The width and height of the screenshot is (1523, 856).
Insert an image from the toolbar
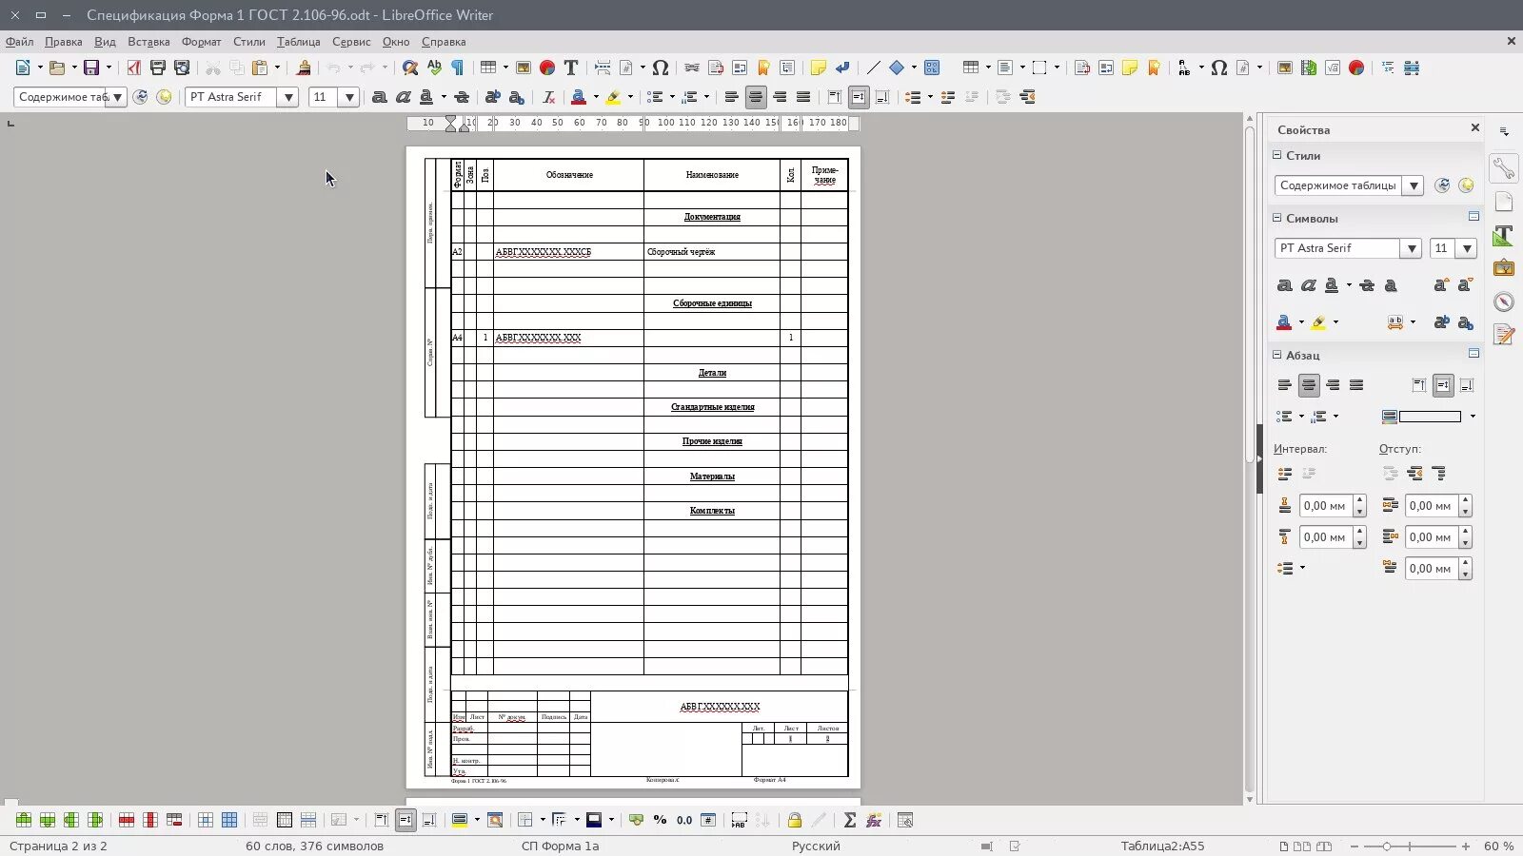point(524,68)
